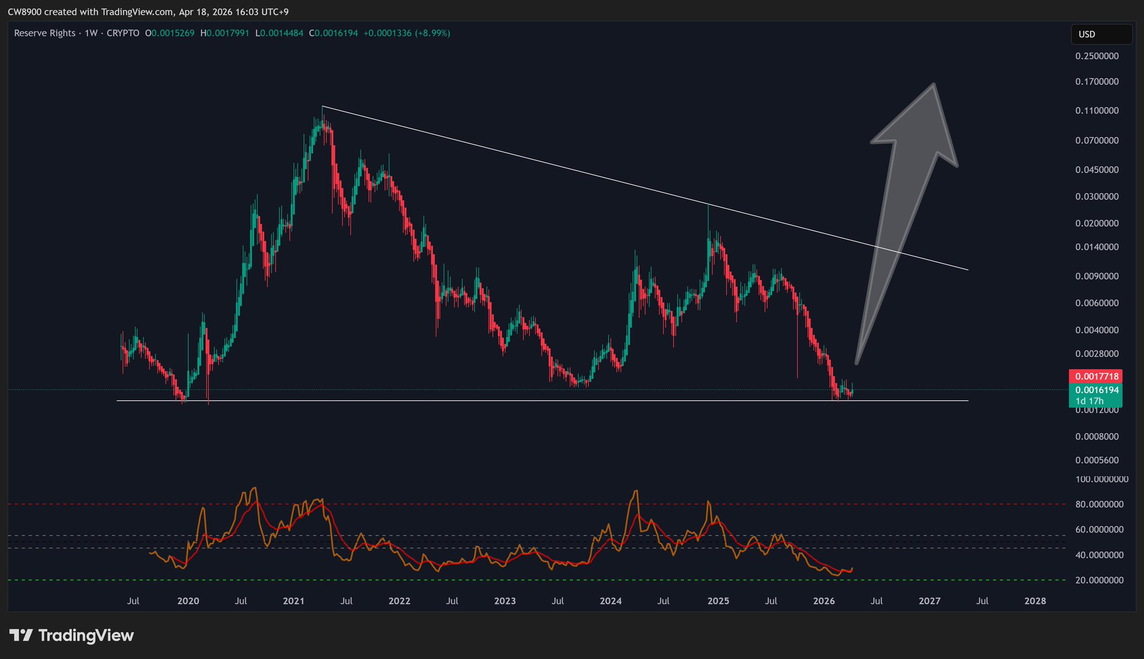Click the 100.0000000 RSI scale label
Image resolution: width=1144 pixels, height=659 pixels.
pyautogui.click(x=1102, y=479)
